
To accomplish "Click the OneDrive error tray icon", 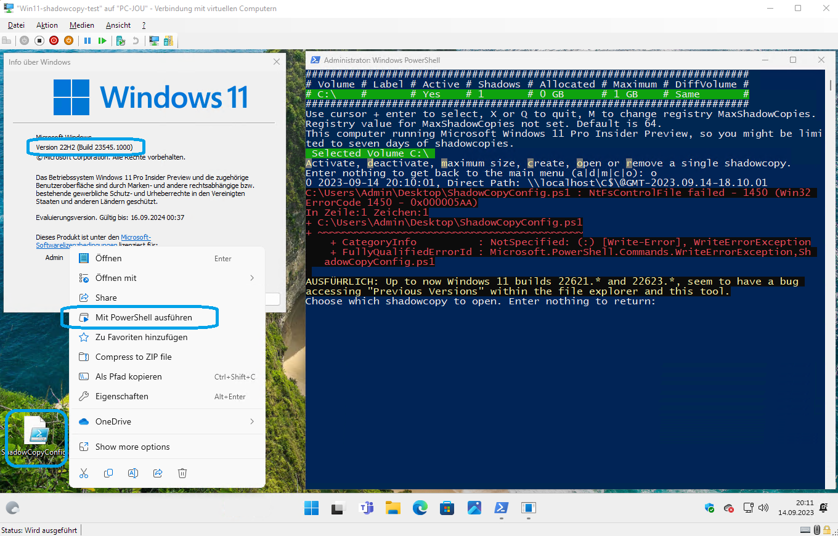I will point(729,508).
